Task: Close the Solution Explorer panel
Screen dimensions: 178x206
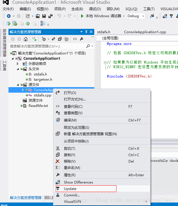Action: 91,32
